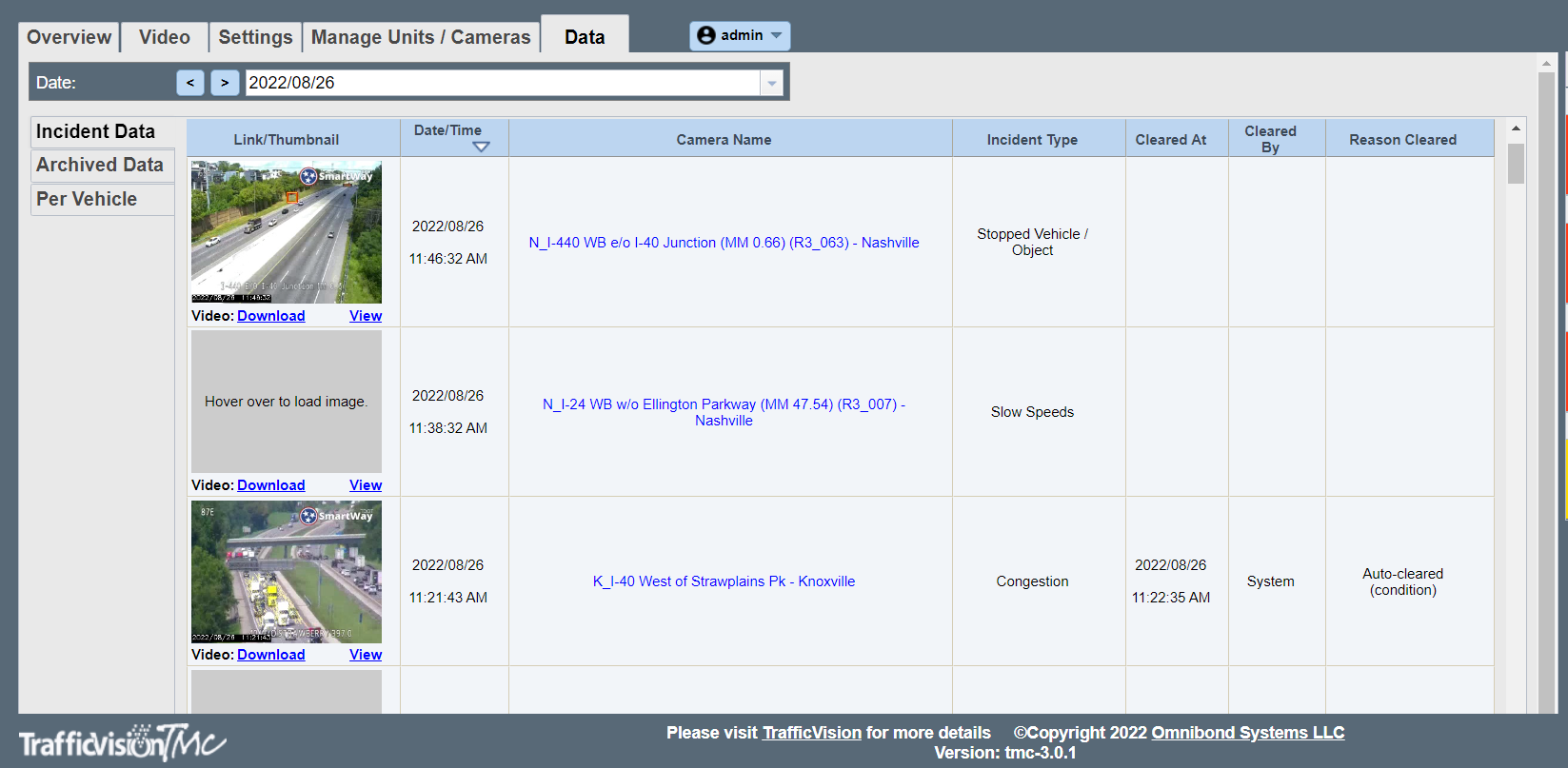The width and height of the screenshot is (1568, 768).
Task: Open Archived Data in the sidebar
Action: coord(103,165)
